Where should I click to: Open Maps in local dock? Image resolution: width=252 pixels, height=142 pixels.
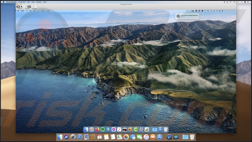120,137
